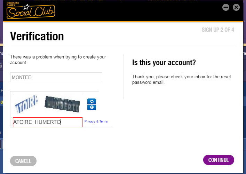Viewport: 246px width, 174px height.
Task: Minimize the Social Club window
Action: pyautogui.click(x=226, y=7)
